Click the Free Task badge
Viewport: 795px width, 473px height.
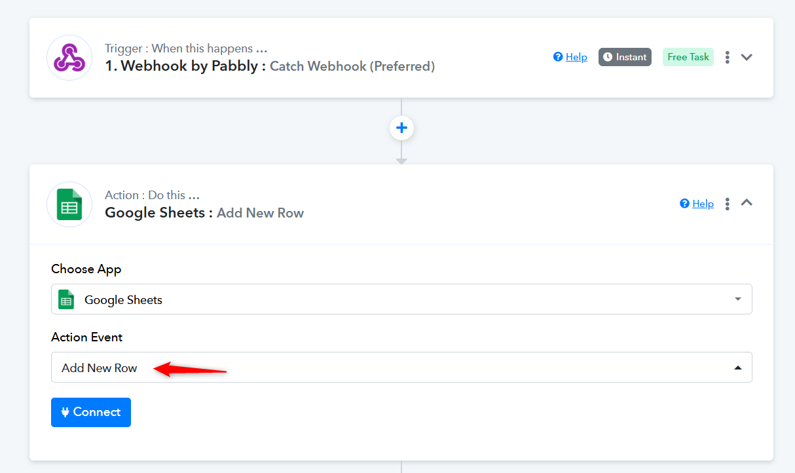tap(688, 57)
